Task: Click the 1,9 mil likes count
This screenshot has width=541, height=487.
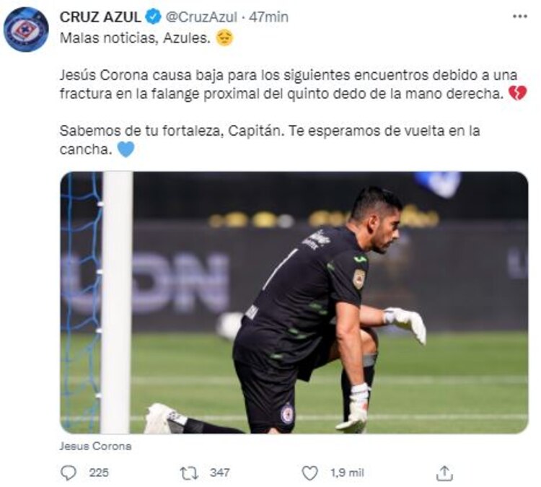Action: tap(347, 473)
